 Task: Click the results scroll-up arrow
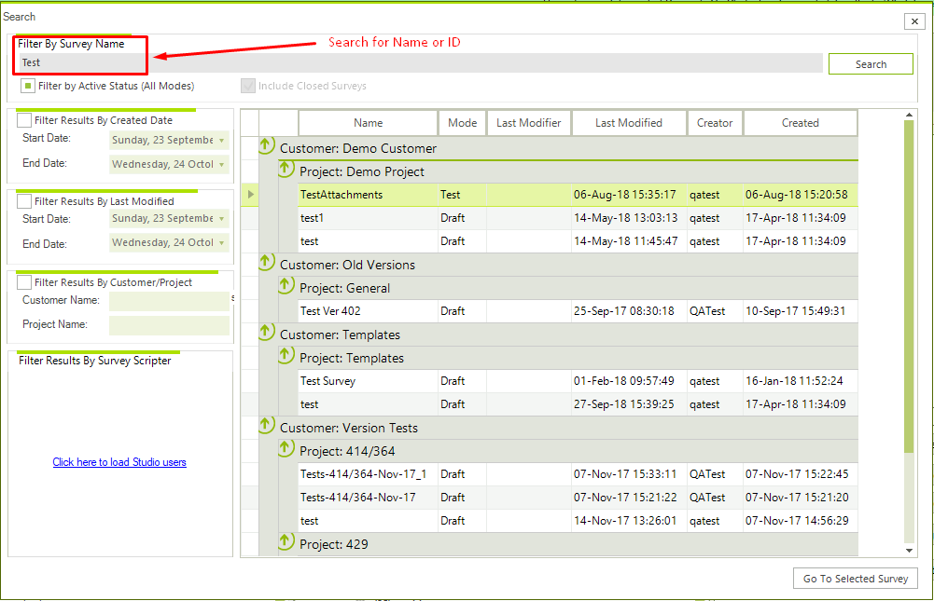(x=909, y=115)
